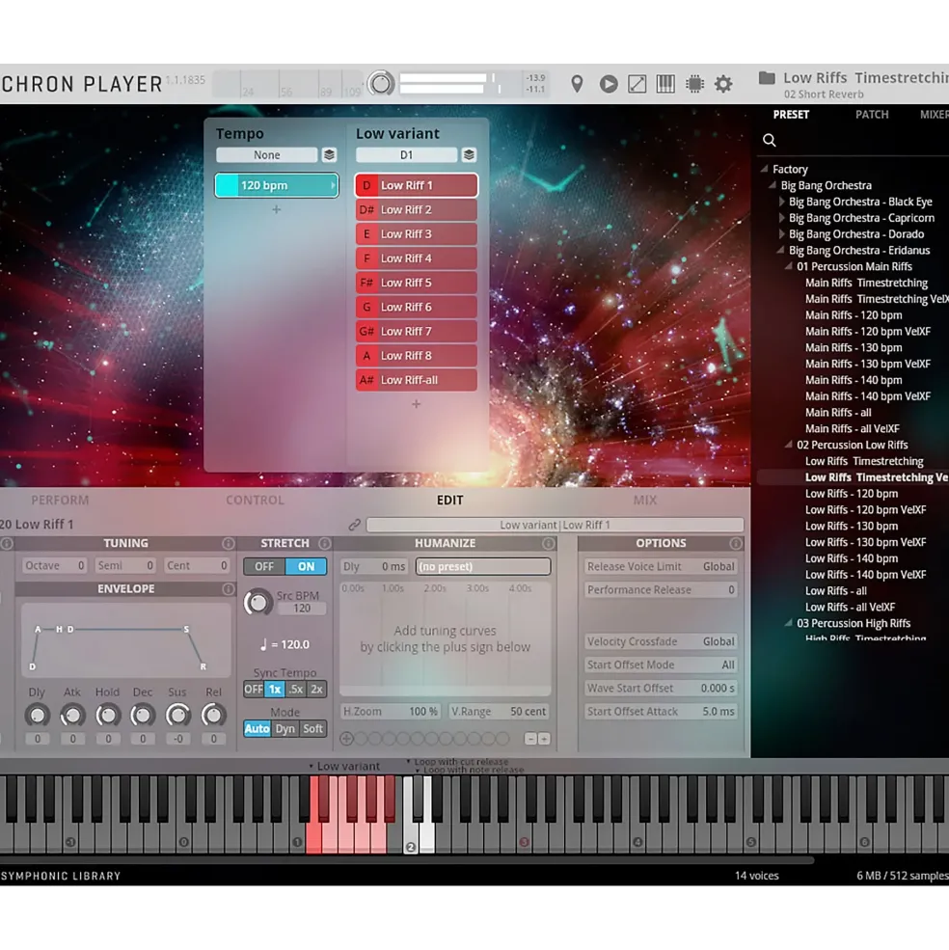Click the location pin icon in toolbar
This screenshot has height=950, width=949.
click(577, 84)
